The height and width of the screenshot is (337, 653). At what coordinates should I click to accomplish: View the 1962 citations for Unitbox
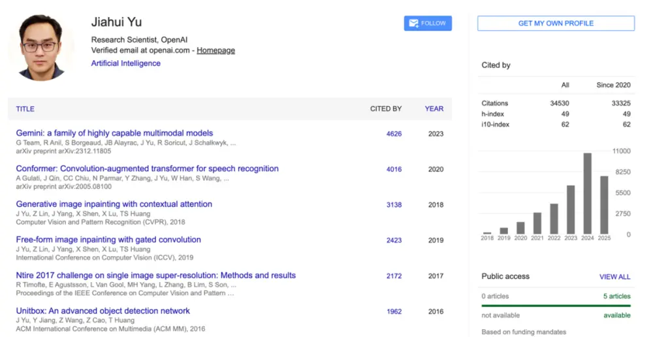coord(394,312)
